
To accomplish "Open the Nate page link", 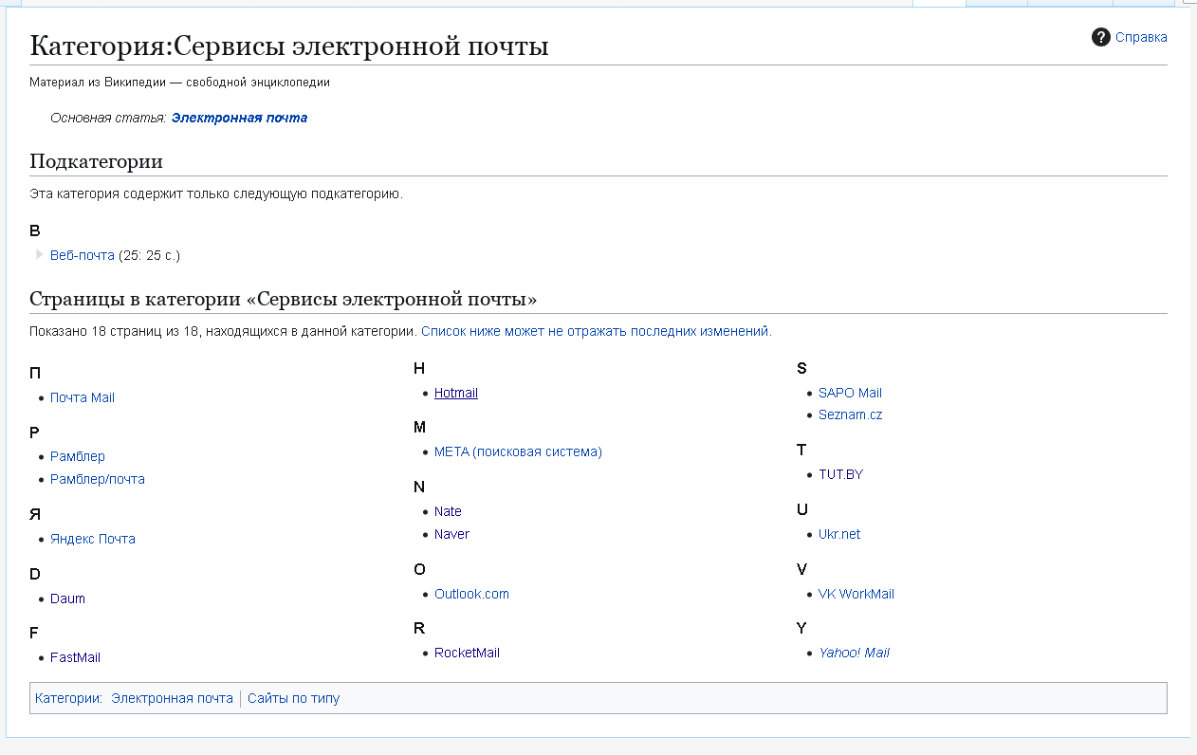I will [448, 511].
